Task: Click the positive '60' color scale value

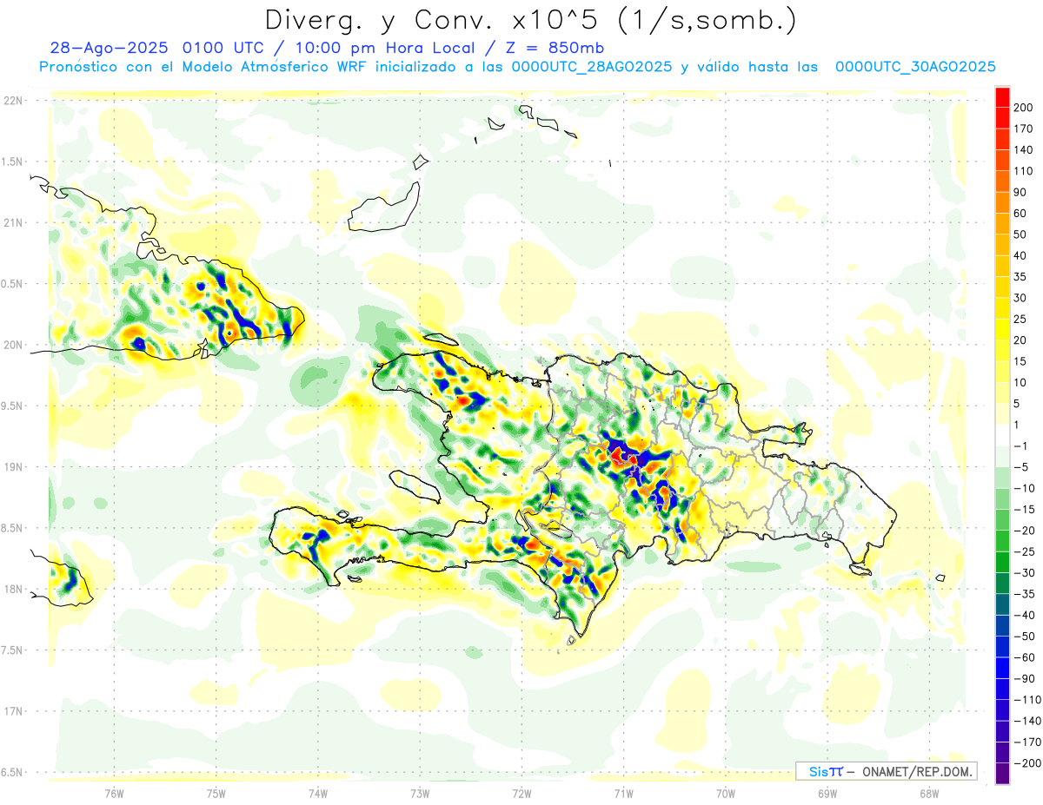Action: [x=1021, y=214]
